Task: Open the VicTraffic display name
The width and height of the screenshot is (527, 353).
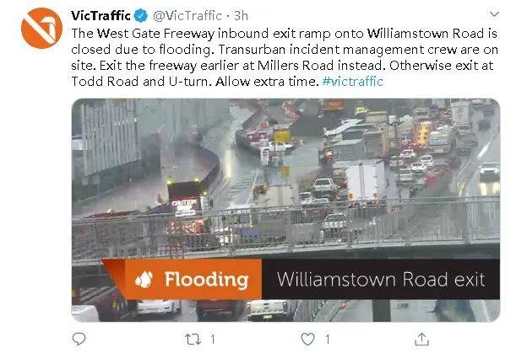Action: point(101,16)
